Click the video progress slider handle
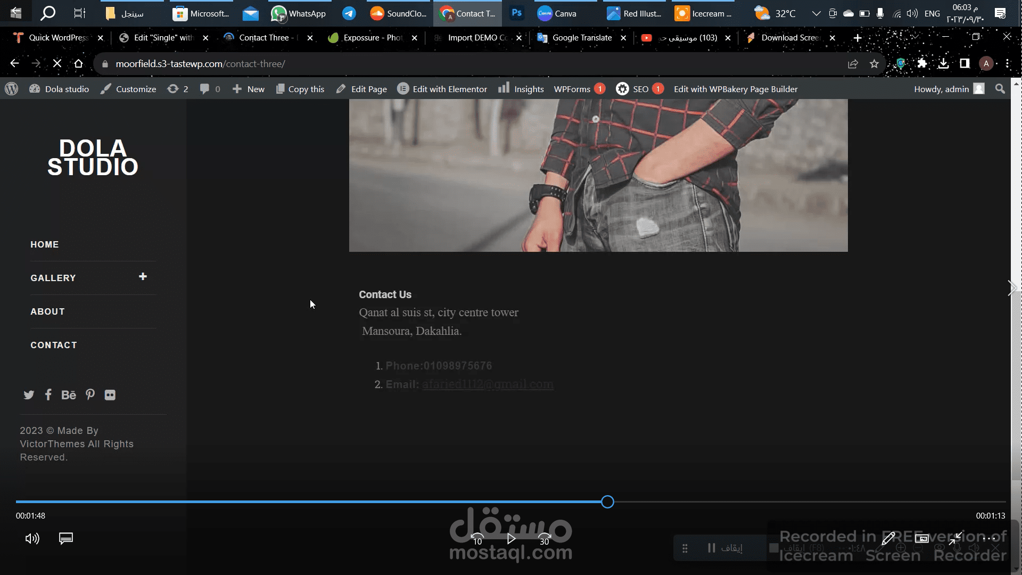This screenshot has width=1022, height=575. [607, 502]
